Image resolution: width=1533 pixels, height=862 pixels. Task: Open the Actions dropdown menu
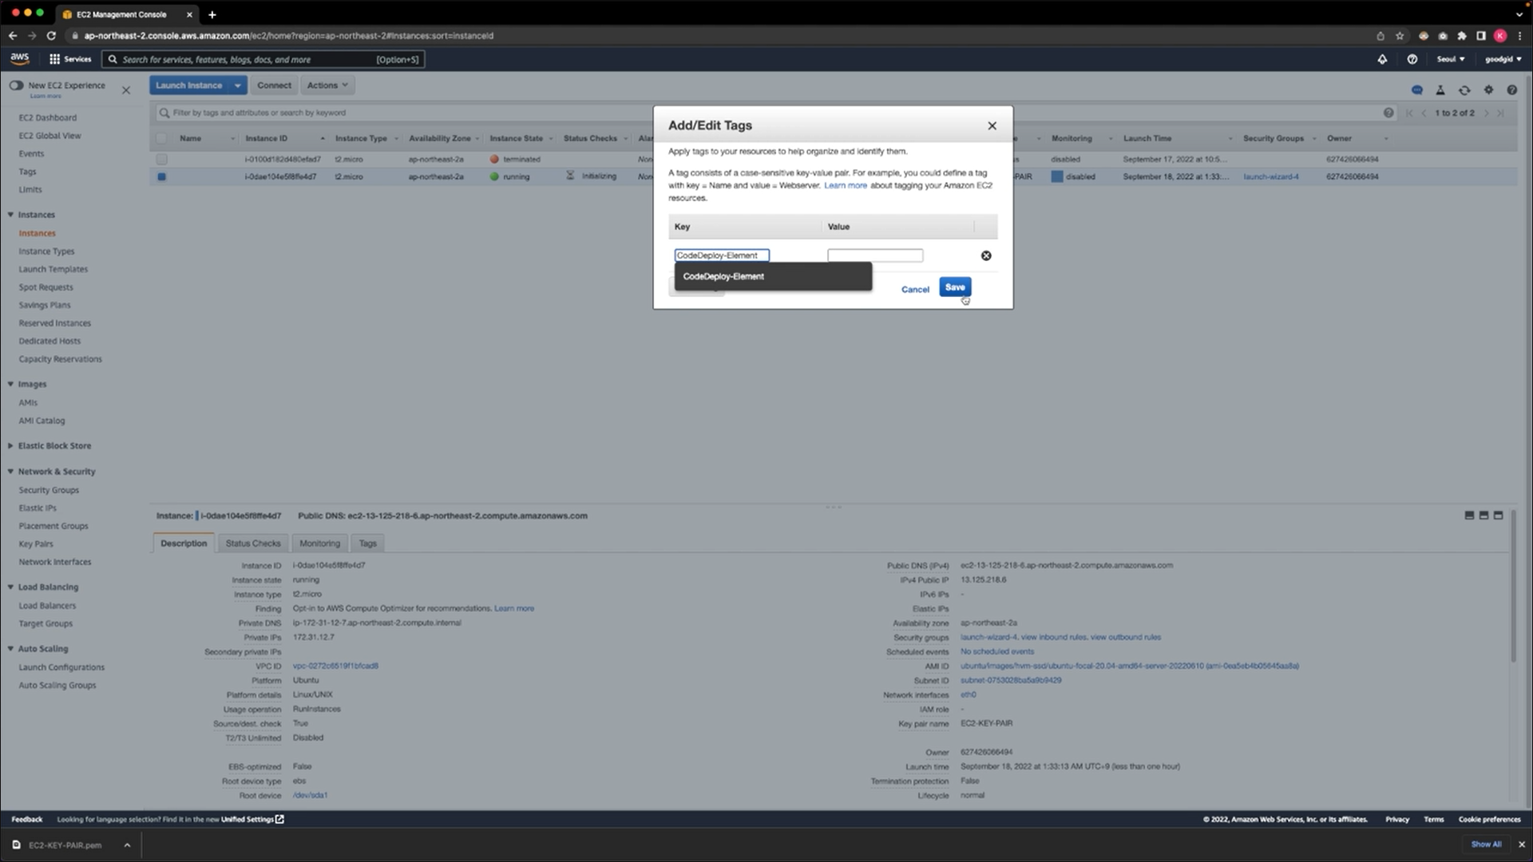click(x=327, y=85)
